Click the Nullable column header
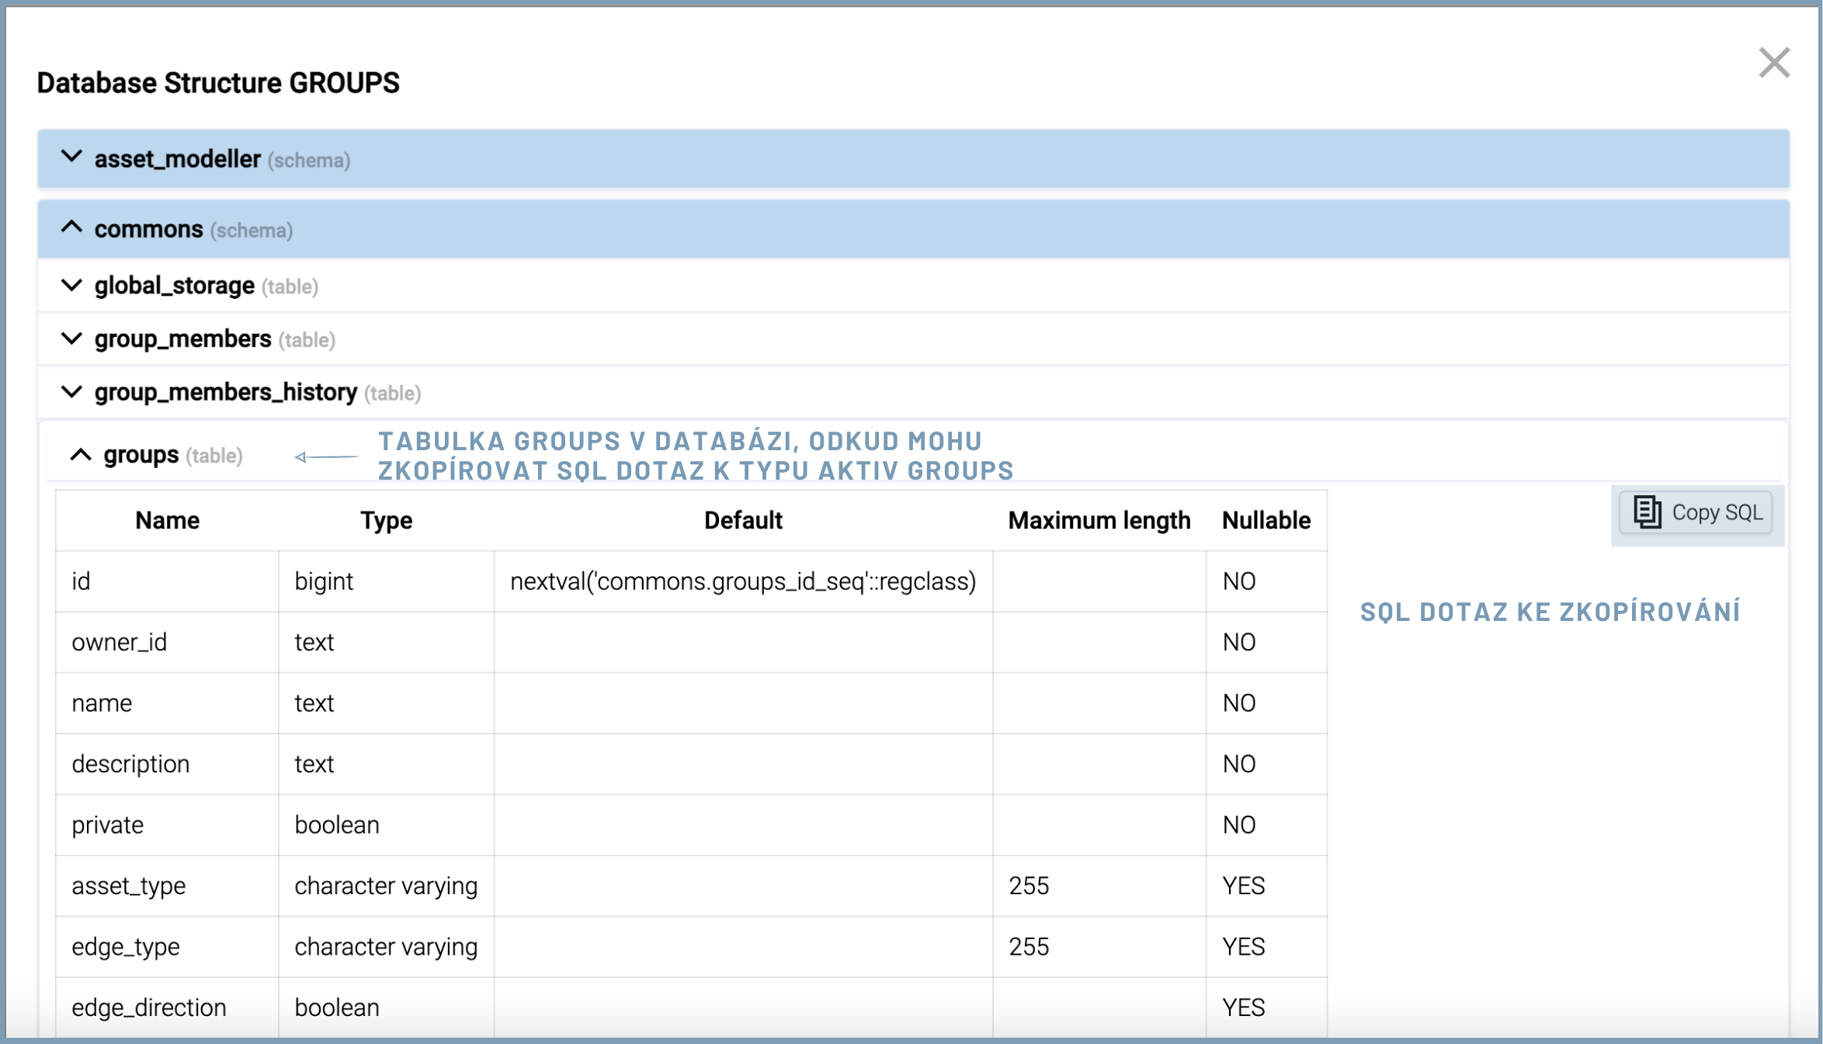Screen dimensions: 1823x1044 click(x=1266, y=520)
